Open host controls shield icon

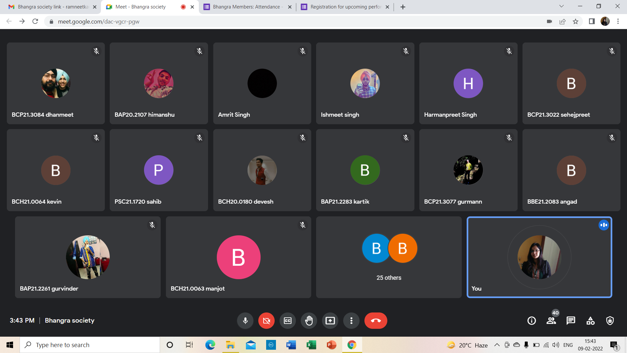click(610, 321)
